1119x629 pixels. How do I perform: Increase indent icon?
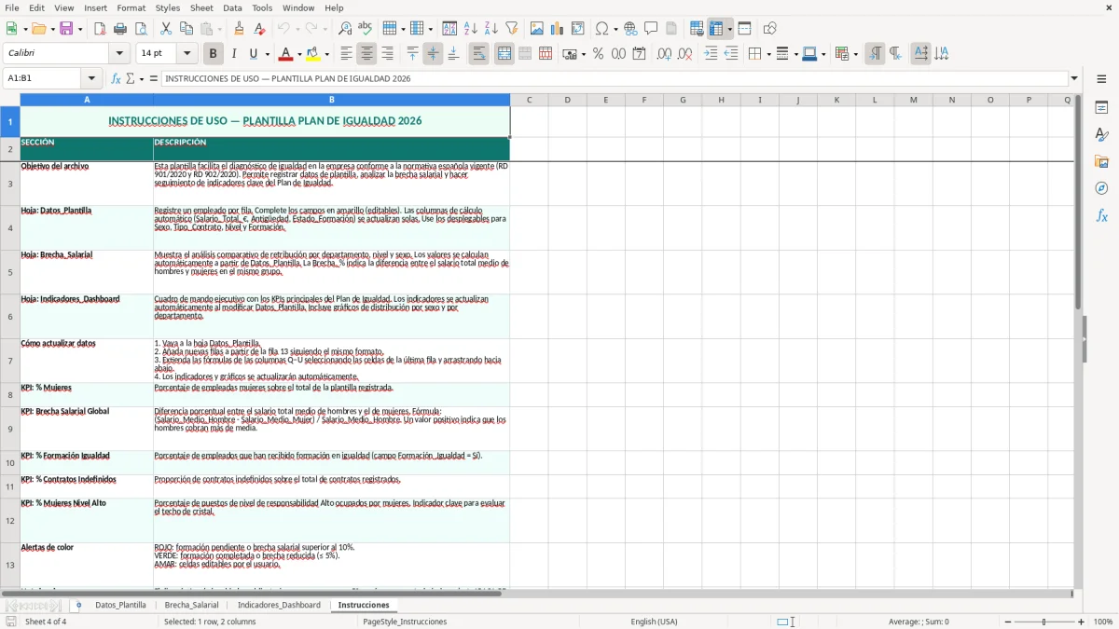pos(711,54)
